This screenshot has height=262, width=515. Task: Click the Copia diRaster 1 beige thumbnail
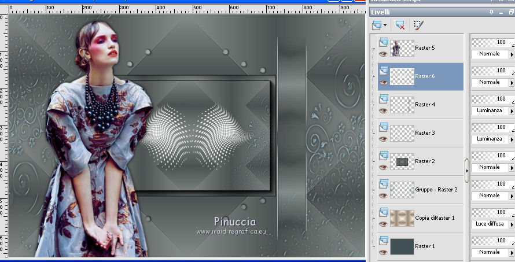402,219
